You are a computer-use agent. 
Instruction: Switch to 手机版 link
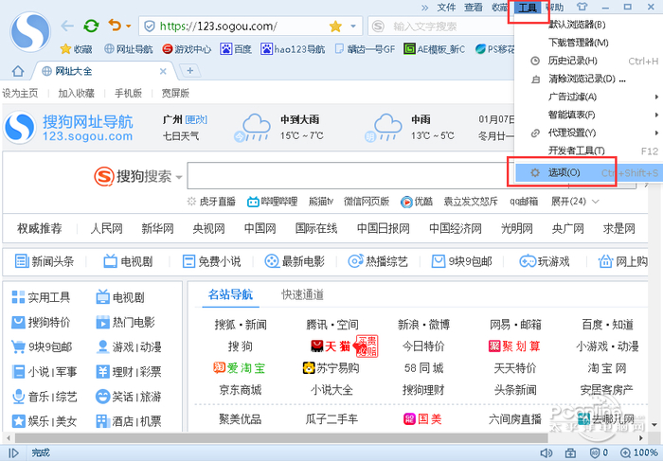pos(128,93)
